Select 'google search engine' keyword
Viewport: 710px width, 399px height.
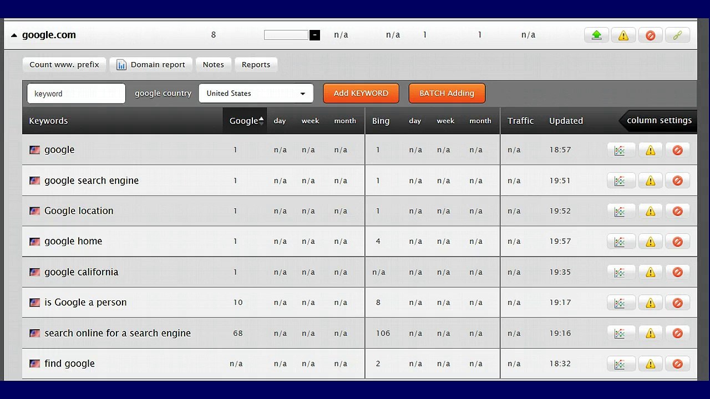pos(92,181)
